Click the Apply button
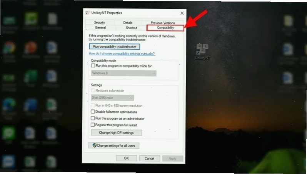The image size is (307, 174). (x=172, y=159)
